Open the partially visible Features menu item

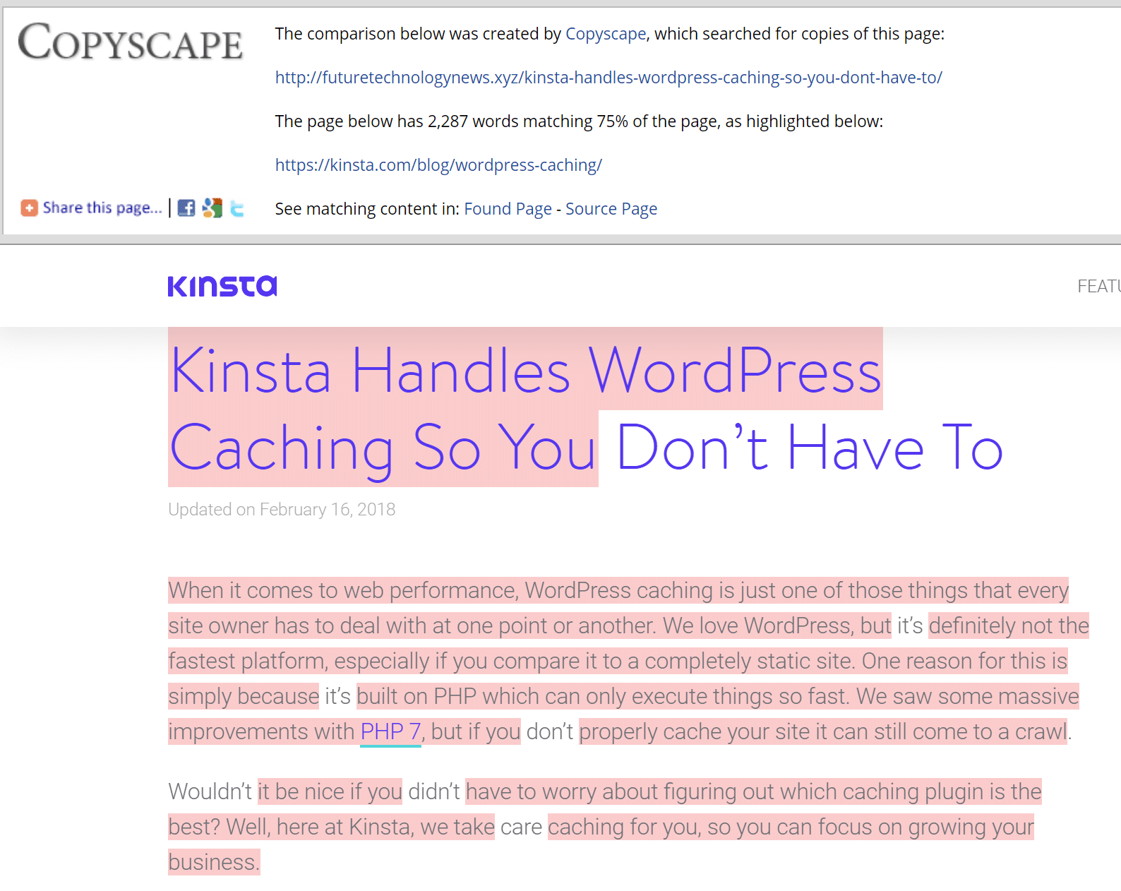tap(1098, 286)
